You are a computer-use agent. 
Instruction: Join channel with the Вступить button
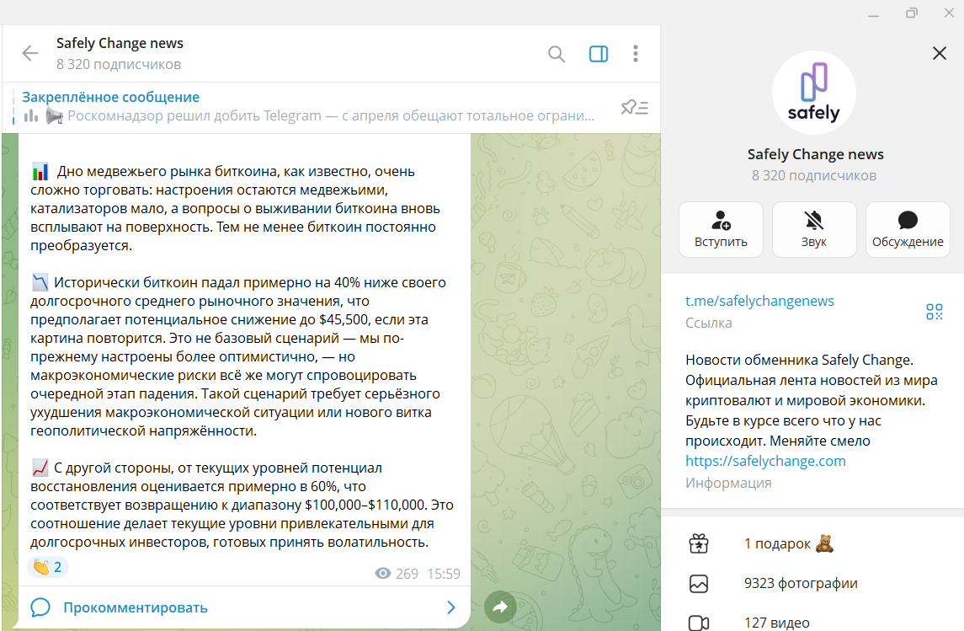pyautogui.click(x=722, y=229)
